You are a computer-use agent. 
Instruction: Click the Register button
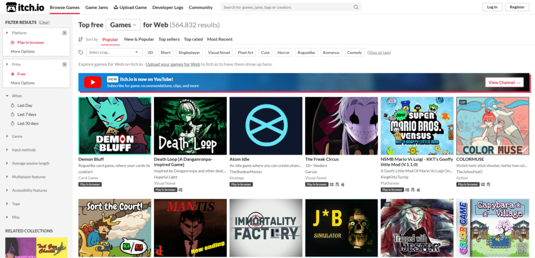point(517,7)
